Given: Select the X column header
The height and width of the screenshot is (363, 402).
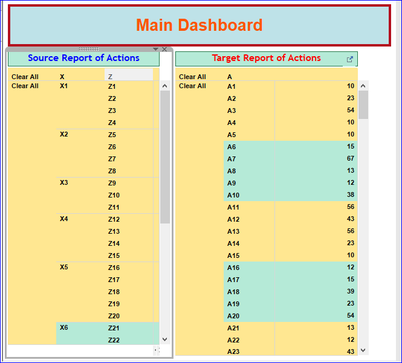Looking at the screenshot, I should click(x=62, y=77).
